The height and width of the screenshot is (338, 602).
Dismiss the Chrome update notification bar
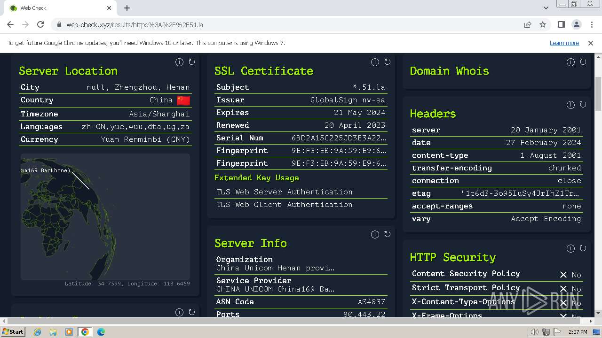pyautogui.click(x=591, y=43)
